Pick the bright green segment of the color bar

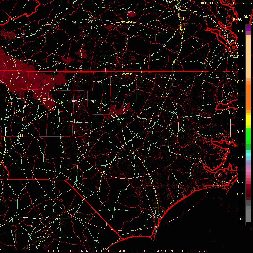click(248, 135)
